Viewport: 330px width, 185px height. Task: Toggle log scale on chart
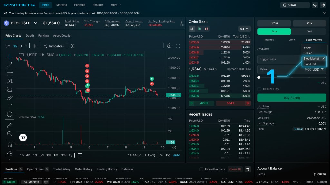[x=168, y=155]
